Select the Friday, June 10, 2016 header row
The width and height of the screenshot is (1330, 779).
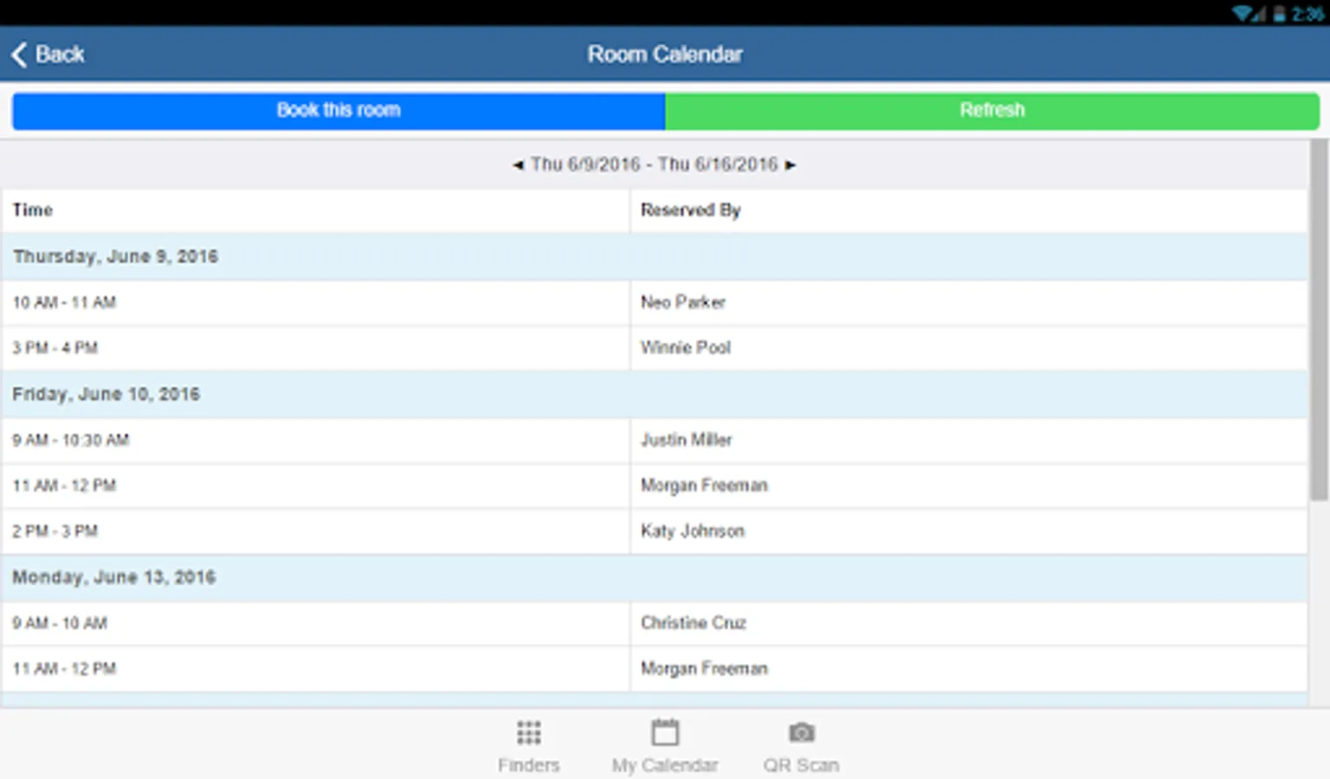point(655,394)
